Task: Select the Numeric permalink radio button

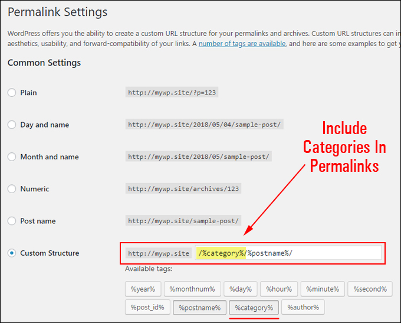Action: click(x=12, y=189)
